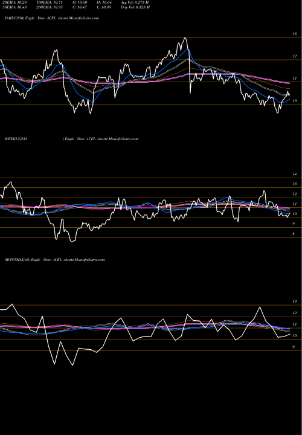Viewport: 302px width, 435px height.
Task: Click the 20EMA value in header
Action: pyautogui.click(x=14, y=2)
